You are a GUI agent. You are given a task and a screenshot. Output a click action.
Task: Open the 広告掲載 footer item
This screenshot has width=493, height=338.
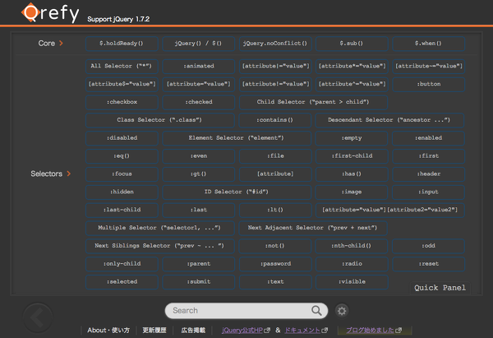coord(193,330)
